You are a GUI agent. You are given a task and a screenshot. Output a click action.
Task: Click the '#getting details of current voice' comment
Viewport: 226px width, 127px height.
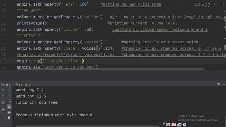(160, 42)
